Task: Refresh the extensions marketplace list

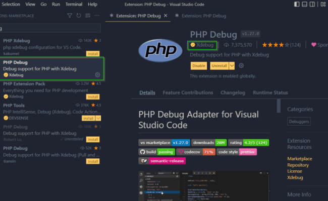Action: coord(79,16)
